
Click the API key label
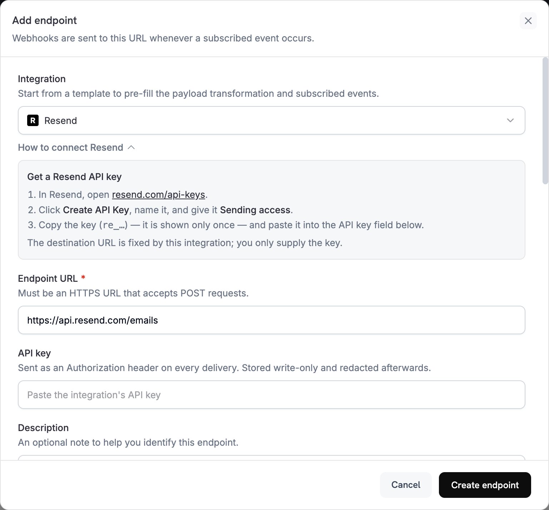pos(34,353)
